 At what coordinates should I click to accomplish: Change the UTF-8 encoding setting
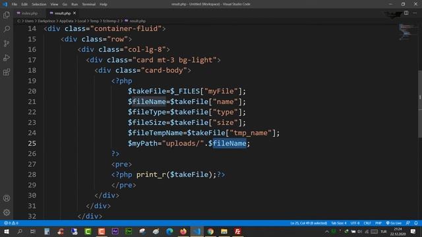point(355,223)
